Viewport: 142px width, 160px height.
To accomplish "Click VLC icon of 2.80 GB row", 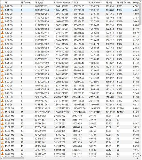I will pyautogui.click(x=2, y=101).
